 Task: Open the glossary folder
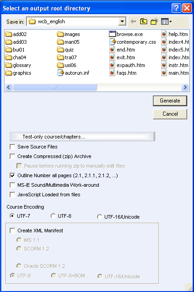(x=18, y=65)
